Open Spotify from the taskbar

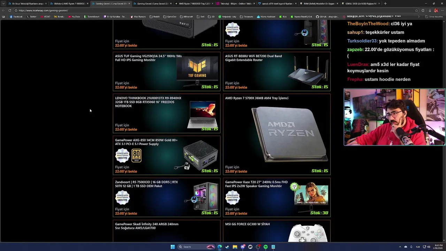[x=266, y=247]
